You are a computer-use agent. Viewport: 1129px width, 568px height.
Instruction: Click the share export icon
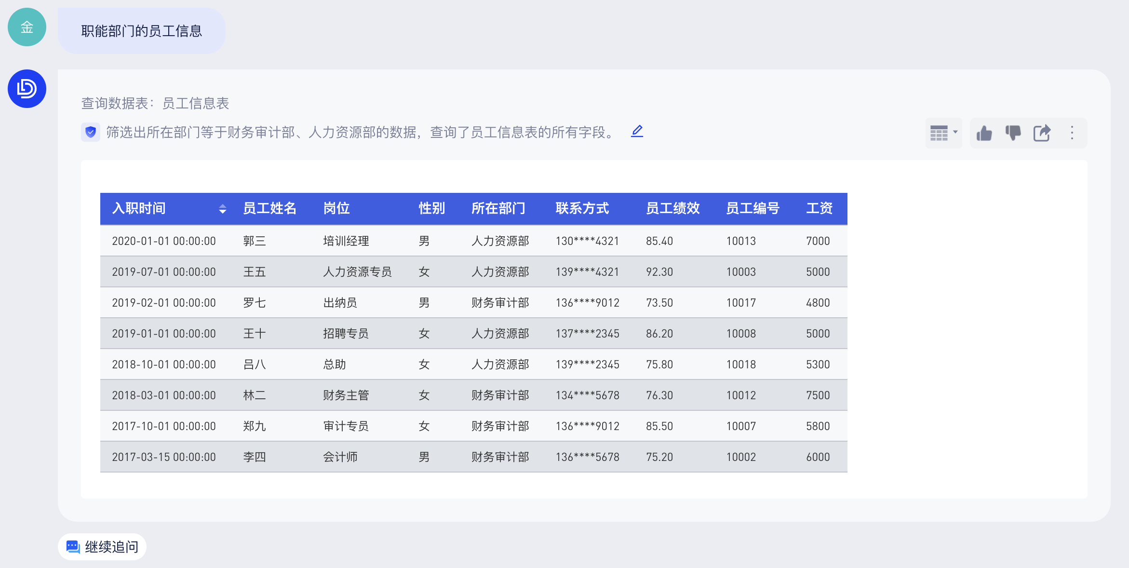1042,133
